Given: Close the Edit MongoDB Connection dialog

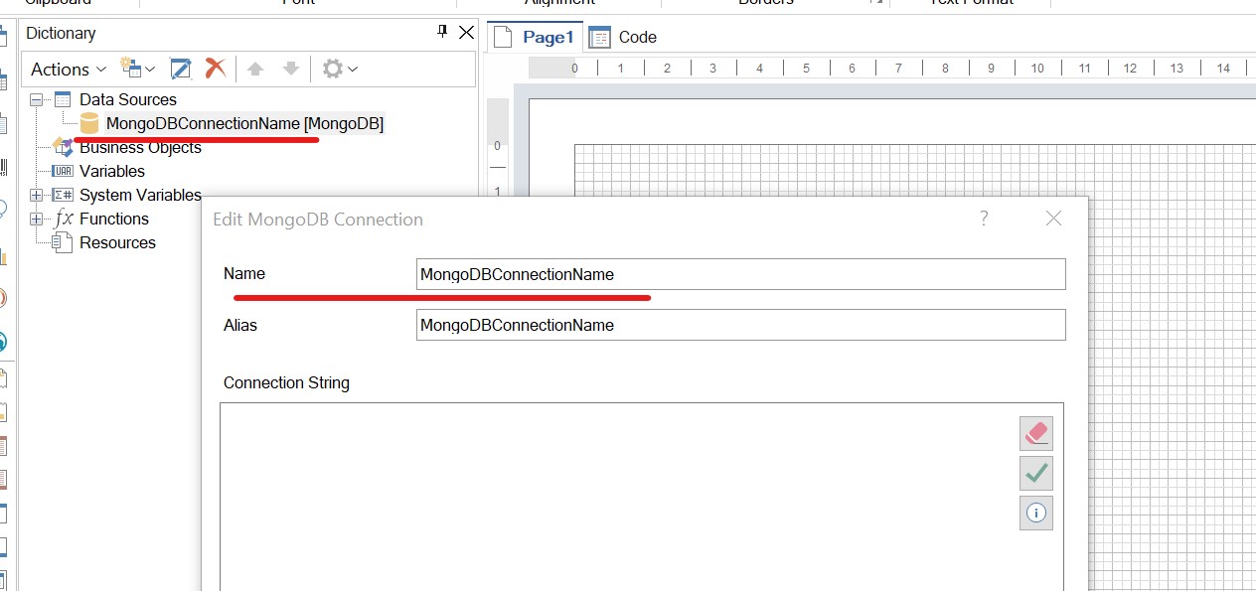Looking at the screenshot, I should [x=1053, y=219].
